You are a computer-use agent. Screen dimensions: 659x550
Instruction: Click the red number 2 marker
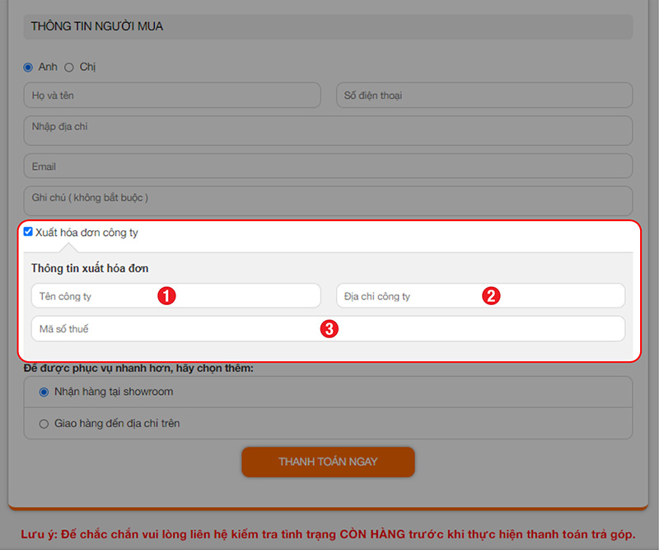(x=491, y=296)
